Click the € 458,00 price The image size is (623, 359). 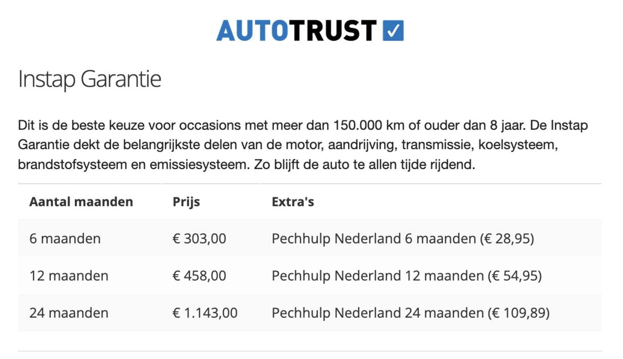[x=199, y=276]
